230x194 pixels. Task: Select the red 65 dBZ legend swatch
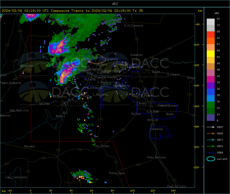(x=211, y=34)
